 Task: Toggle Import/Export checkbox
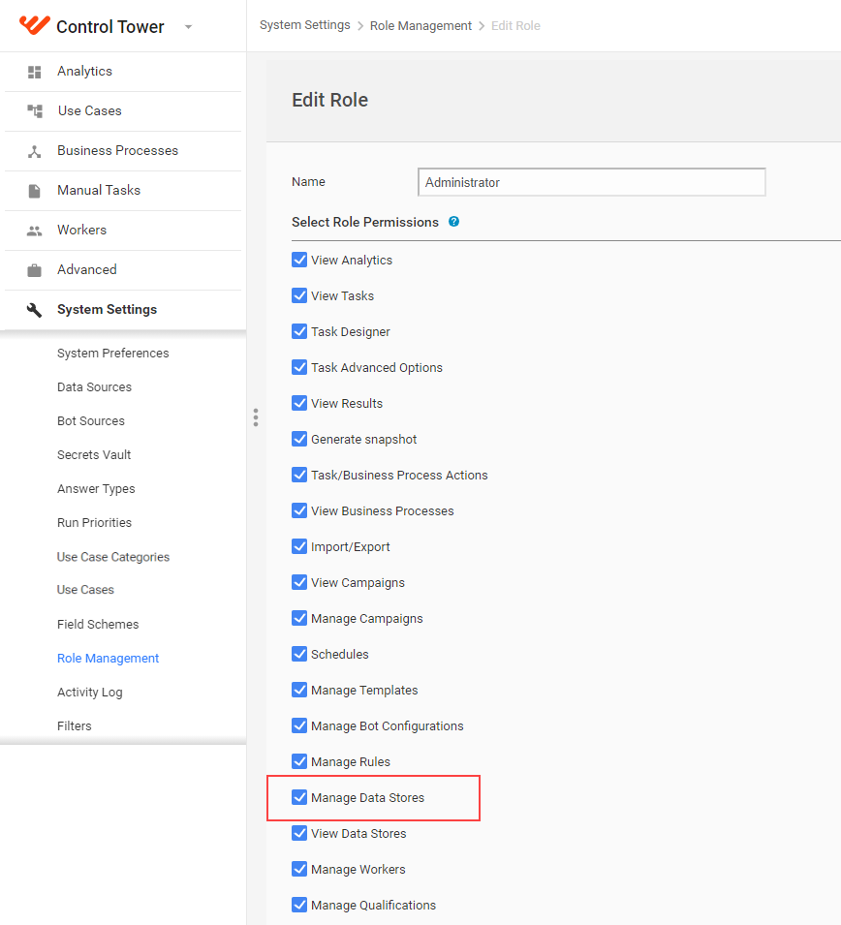(299, 547)
